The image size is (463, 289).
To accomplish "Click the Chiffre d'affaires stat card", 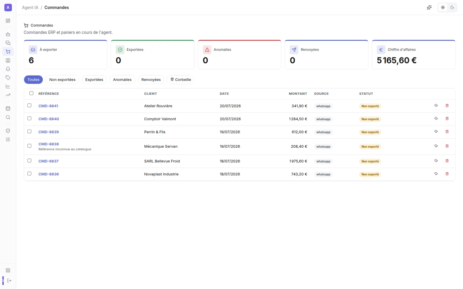I will point(413,54).
